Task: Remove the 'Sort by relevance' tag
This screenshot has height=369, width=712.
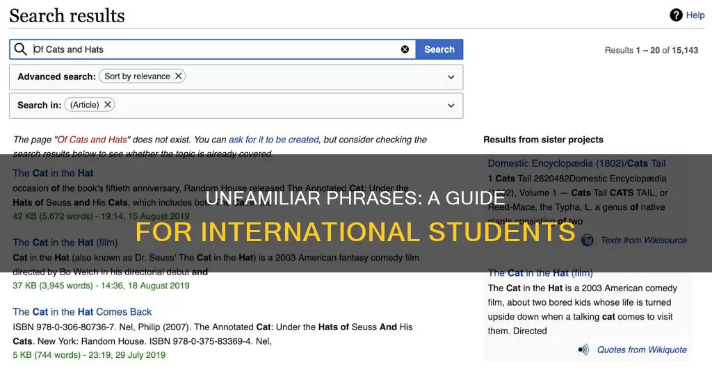Action: pos(179,76)
